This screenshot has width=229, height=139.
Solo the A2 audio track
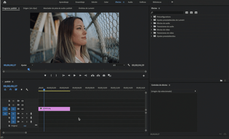click(x=27, y=118)
